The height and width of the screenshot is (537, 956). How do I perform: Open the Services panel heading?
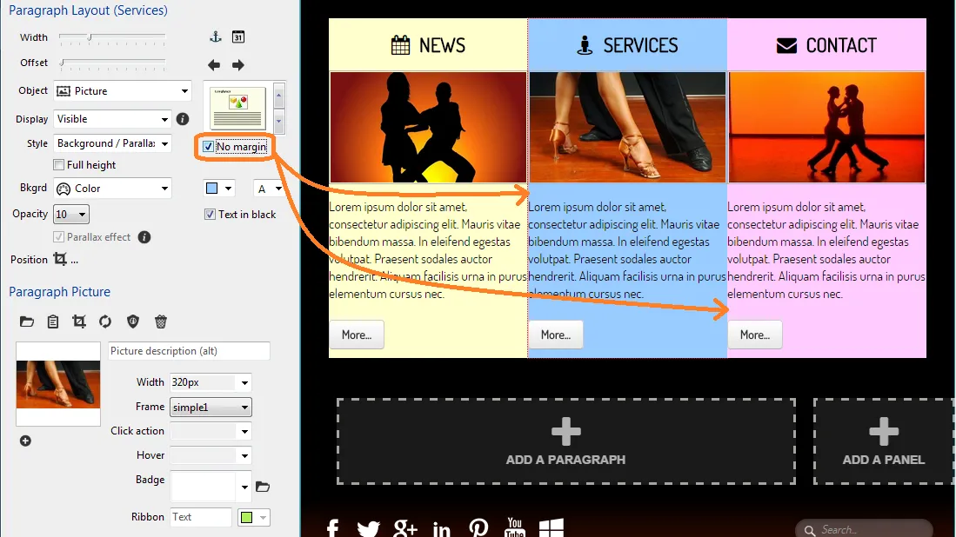[x=627, y=45]
